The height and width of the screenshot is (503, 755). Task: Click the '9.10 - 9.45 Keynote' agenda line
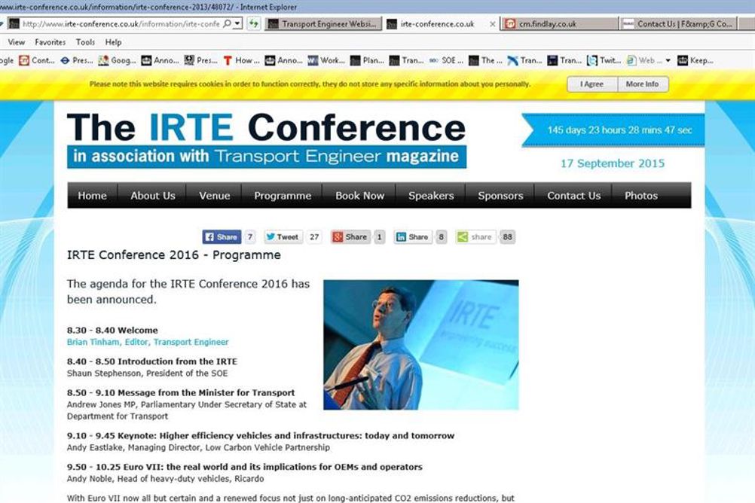click(261, 436)
